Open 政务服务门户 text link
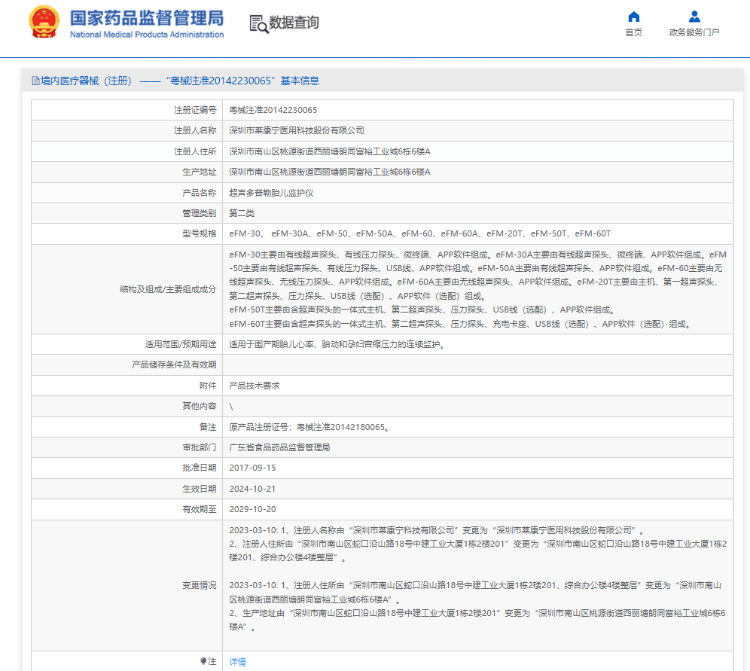Viewport: 750px width, 671px height. pyautogui.click(x=694, y=32)
